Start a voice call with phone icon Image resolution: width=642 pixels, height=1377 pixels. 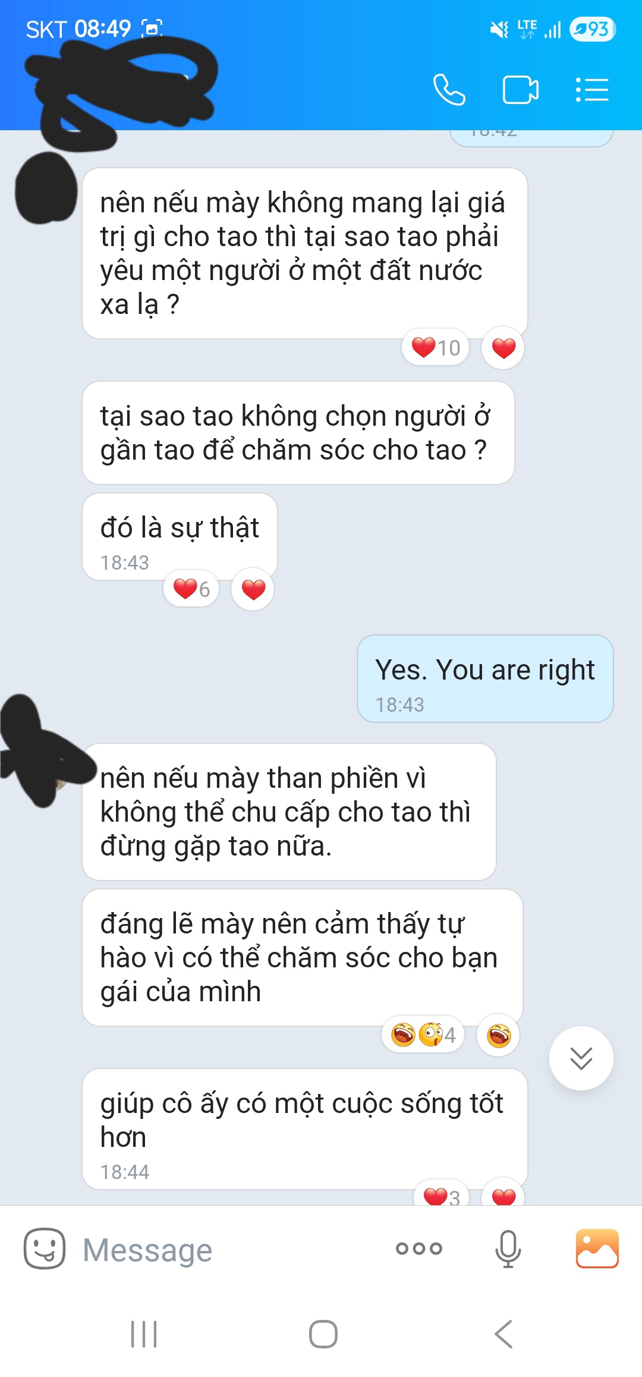point(449,90)
